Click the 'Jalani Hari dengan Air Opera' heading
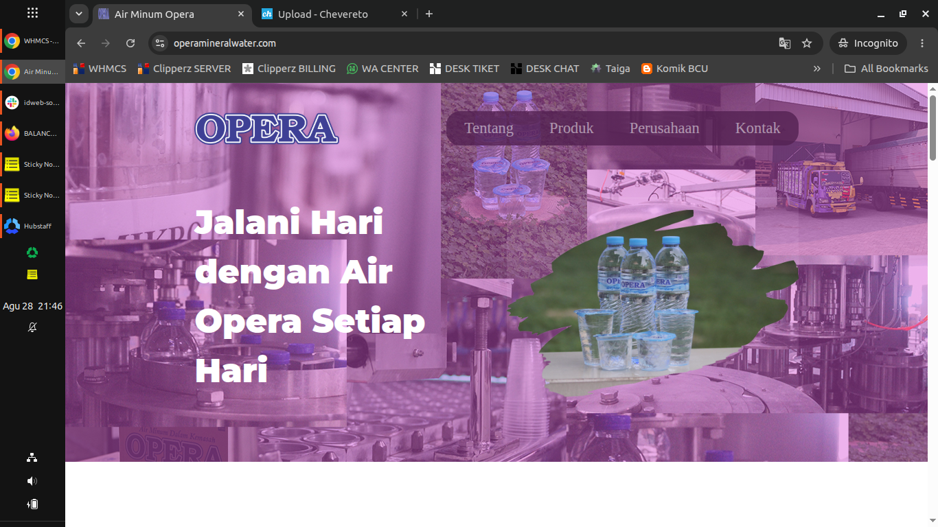The width and height of the screenshot is (938, 527). [310, 296]
